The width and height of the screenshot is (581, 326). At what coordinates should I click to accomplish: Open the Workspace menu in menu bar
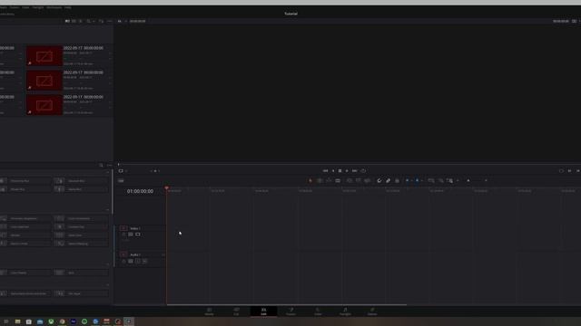point(54,7)
